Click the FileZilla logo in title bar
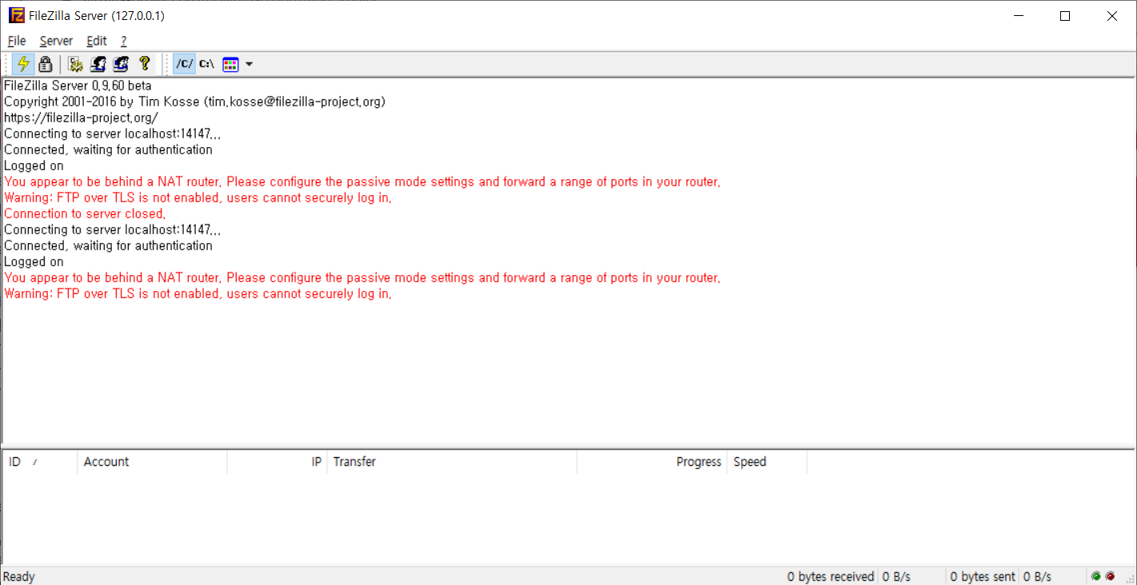The image size is (1137, 585). pos(17,15)
